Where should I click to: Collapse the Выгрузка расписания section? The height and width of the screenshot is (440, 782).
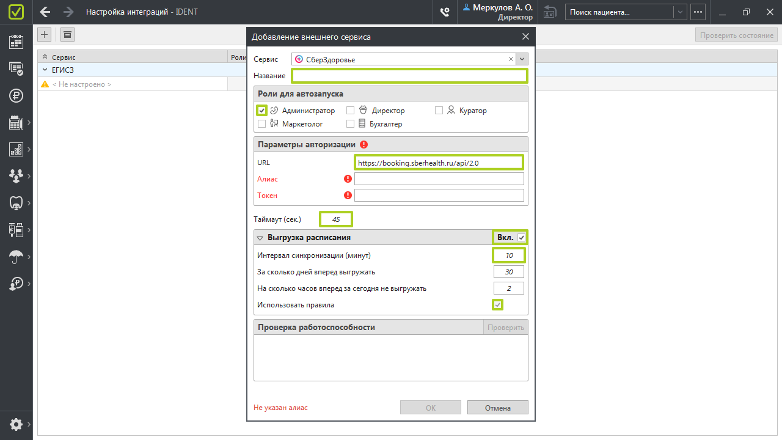pos(260,238)
